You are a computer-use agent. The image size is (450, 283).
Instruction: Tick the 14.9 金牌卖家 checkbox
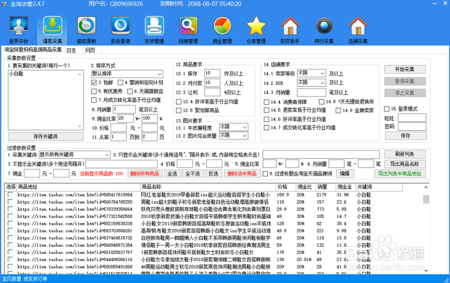[338, 110]
